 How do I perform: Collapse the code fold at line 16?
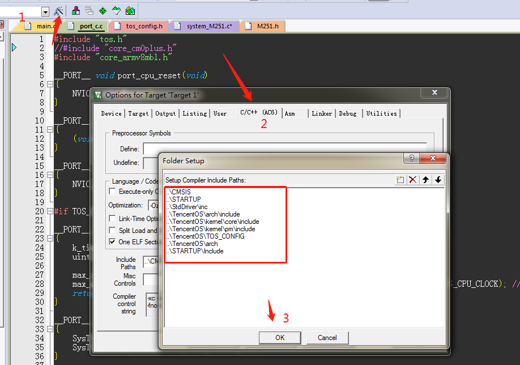pyautogui.click(x=50, y=175)
